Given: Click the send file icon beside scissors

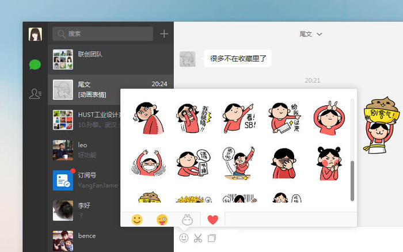Looking at the screenshot, I should click(x=211, y=238).
